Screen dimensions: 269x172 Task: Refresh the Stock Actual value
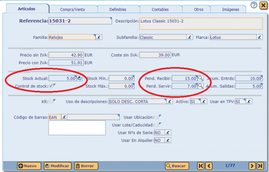(80, 78)
